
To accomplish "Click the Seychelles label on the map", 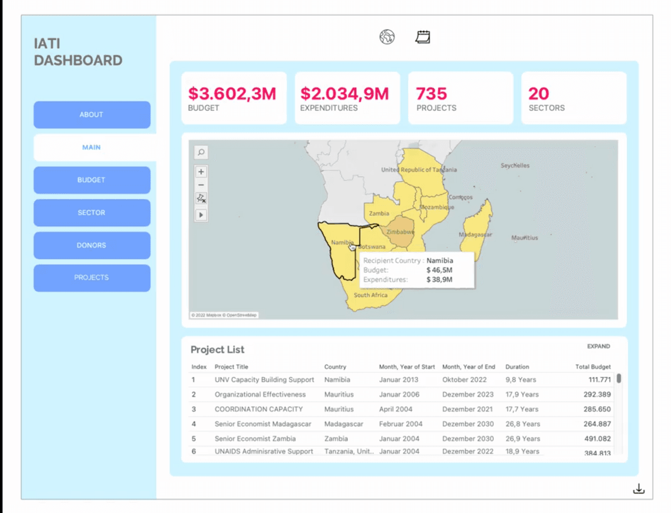I will (x=515, y=166).
